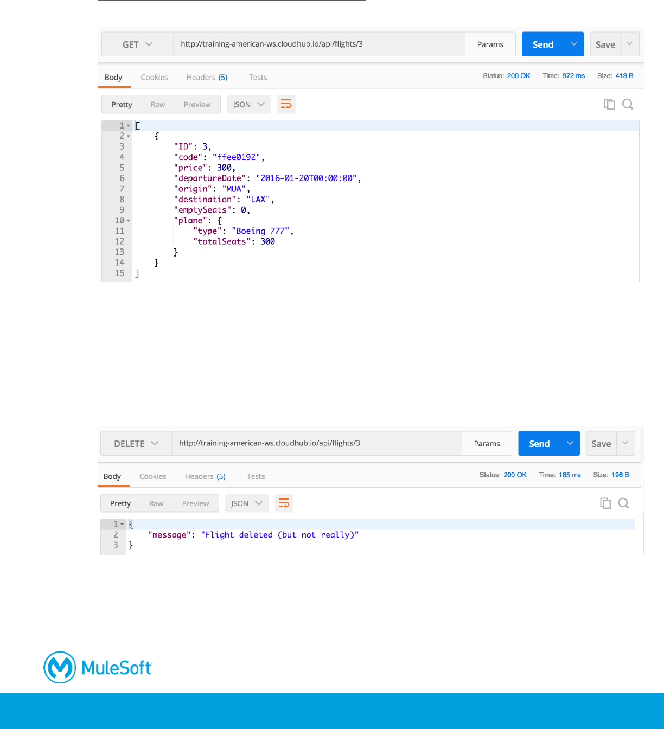664x729 pixels.
Task: Send the DELETE request
Action: pos(539,444)
